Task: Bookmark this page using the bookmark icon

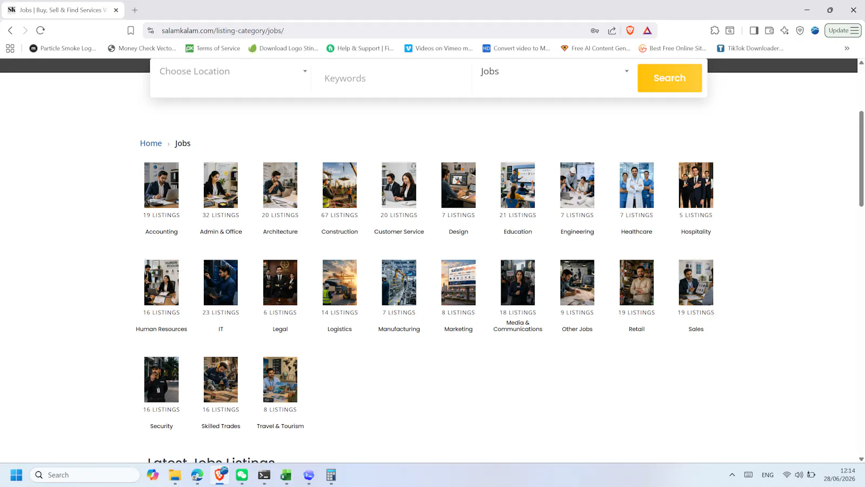Action: pyautogui.click(x=130, y=30)
